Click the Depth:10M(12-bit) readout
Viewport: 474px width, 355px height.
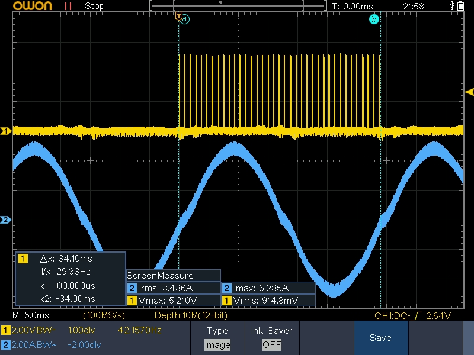click(x=191, y=315)
